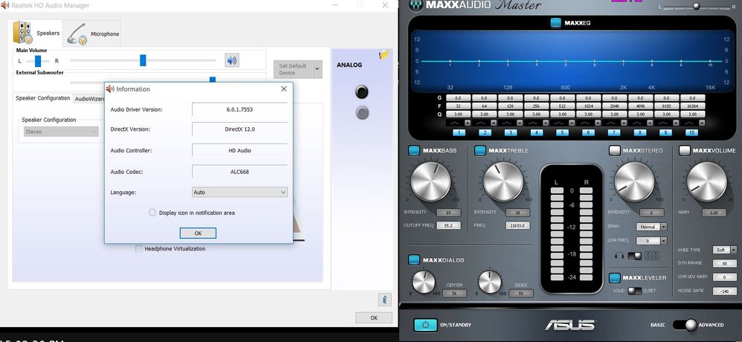
Task: Select EQ band button 3 in MaxxEQ
Action: pyautogui.click(x=511, y=133)
